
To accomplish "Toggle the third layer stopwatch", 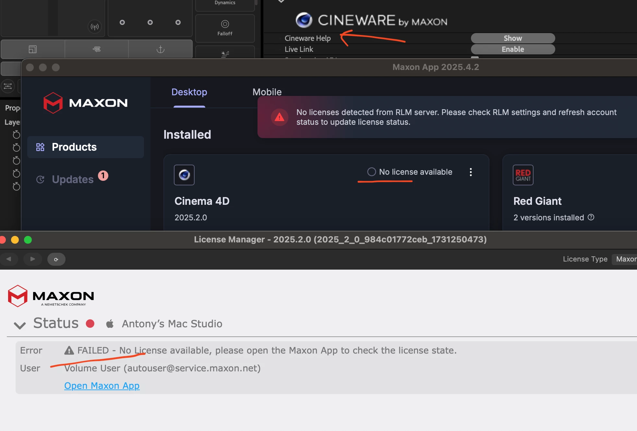I will tap(16, 161).
